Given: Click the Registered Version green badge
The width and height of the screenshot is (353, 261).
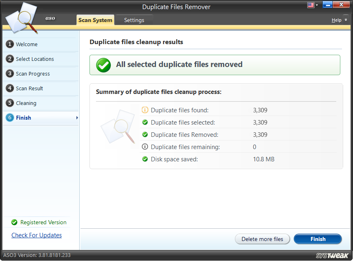Looking at the screenshot, I should click(14, 222).
